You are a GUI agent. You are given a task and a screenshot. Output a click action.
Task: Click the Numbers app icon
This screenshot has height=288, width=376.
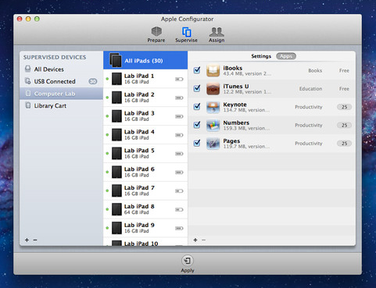tap(213, 125)
